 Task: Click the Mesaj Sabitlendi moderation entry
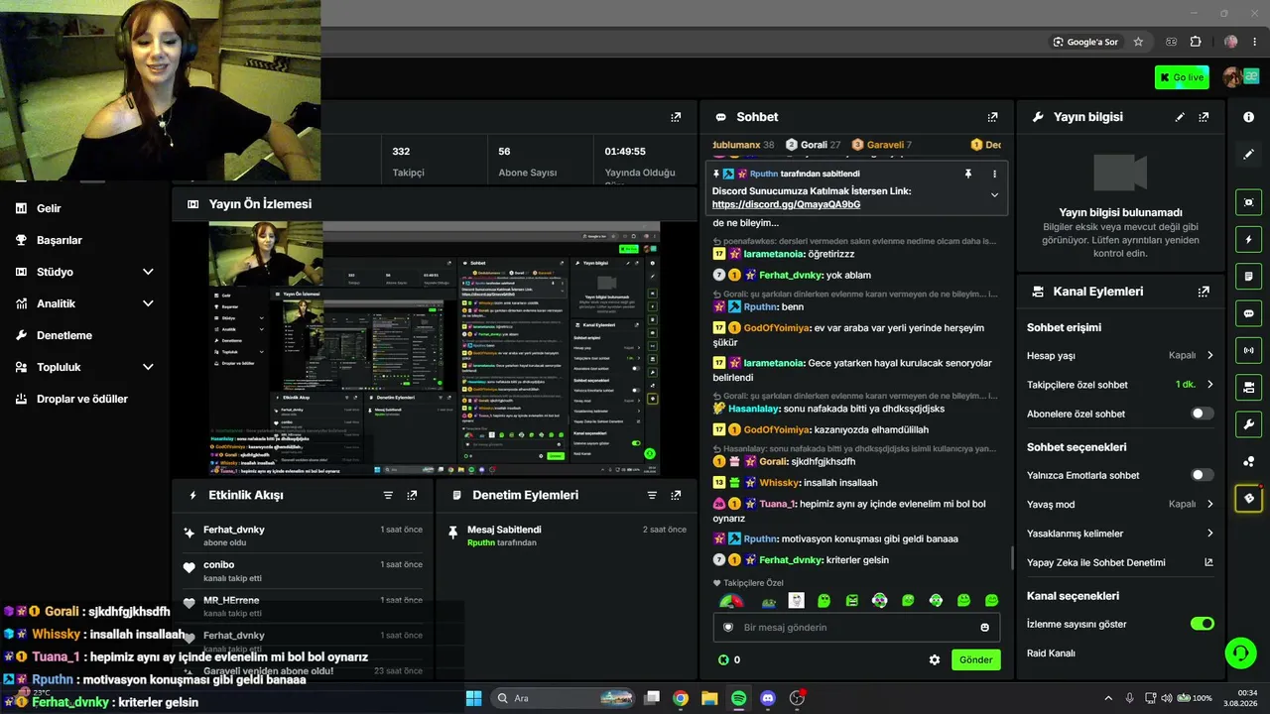(x=567, y=535)
